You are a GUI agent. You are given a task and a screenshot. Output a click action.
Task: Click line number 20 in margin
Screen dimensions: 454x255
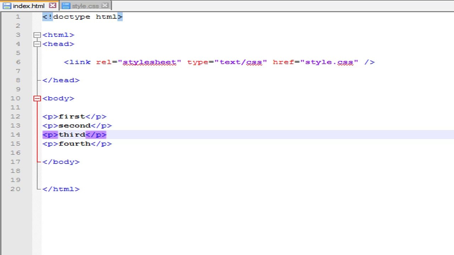coord(16,189)
